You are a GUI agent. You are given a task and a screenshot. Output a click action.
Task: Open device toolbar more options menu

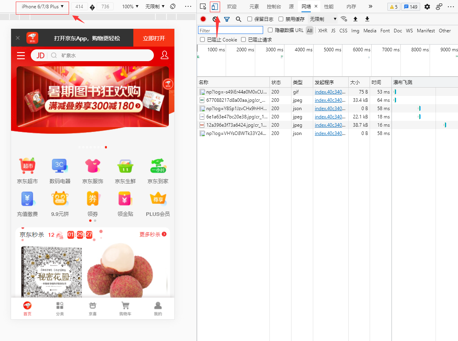coord(188,6)
